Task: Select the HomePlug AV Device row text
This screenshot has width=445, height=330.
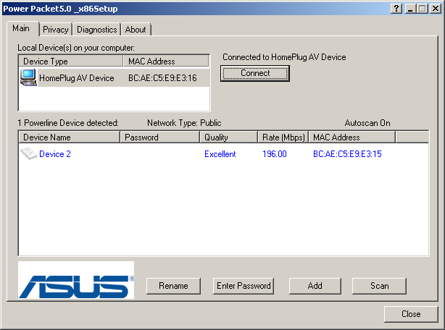Action: tap(77, 78)
